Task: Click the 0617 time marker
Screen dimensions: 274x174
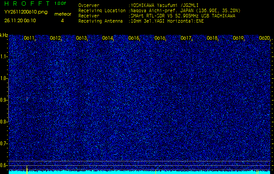Action: pos(186,38)
